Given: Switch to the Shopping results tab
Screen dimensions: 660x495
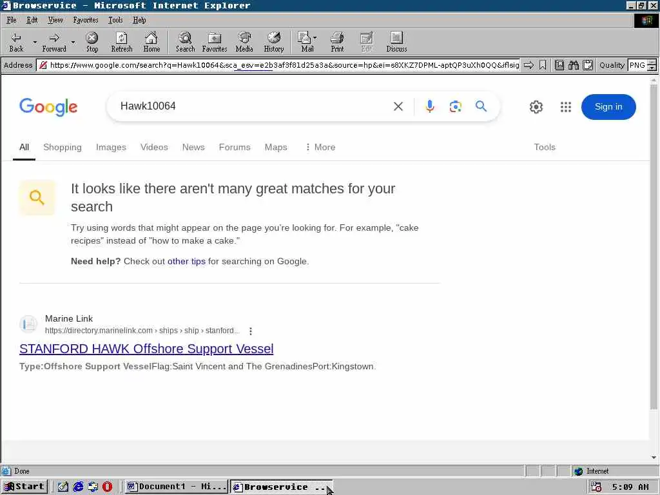Looking at the screenshot, I should 63,148.
